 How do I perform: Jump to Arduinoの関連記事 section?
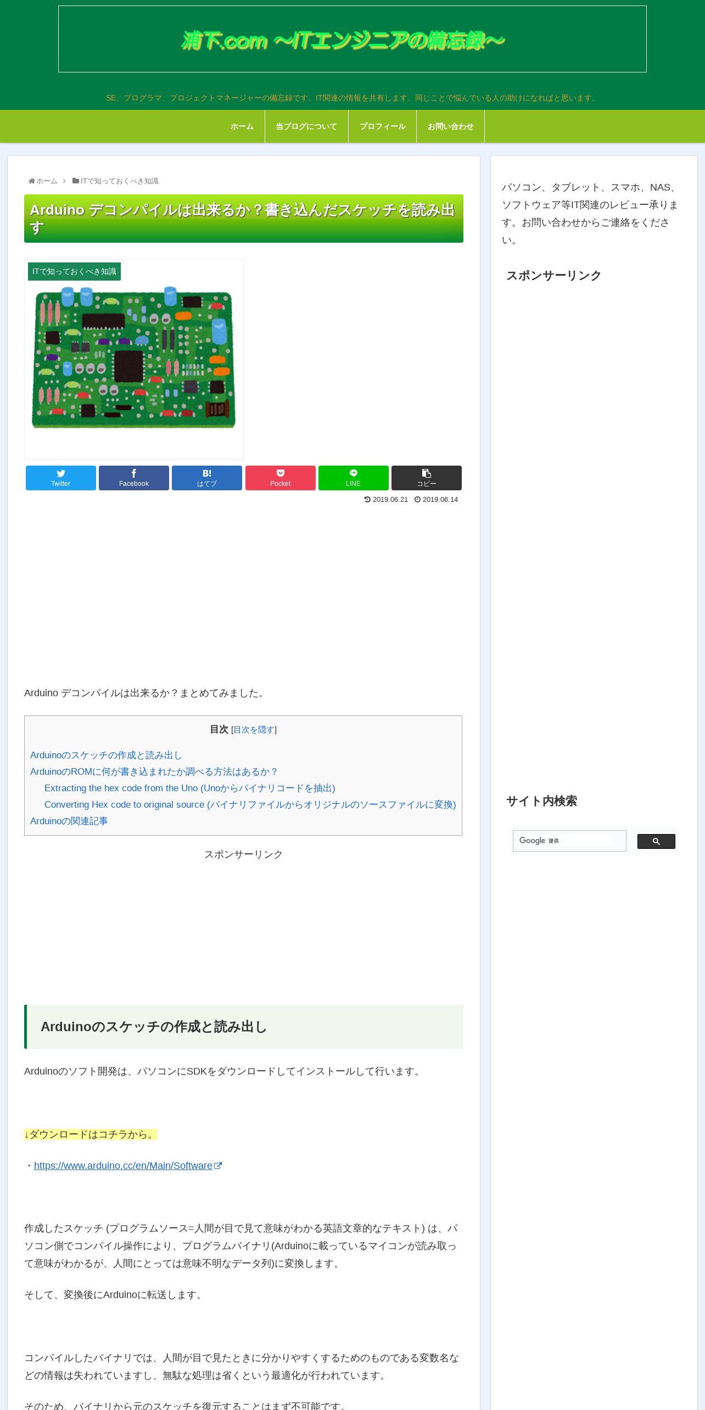[69, 821]
